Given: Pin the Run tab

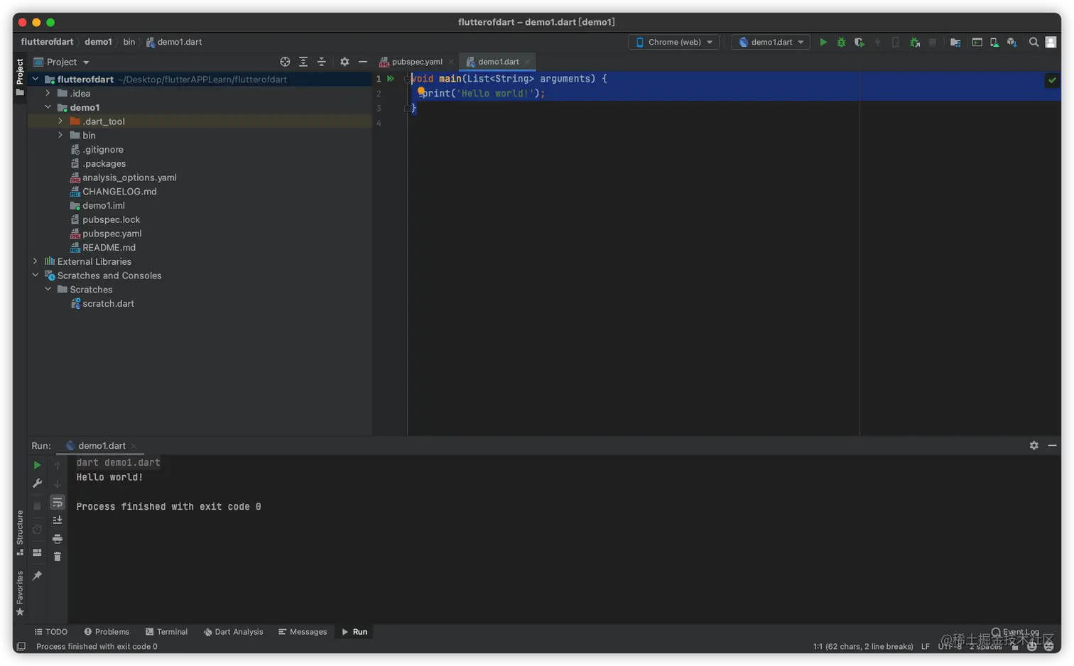Looking at the screenshot, I should coord(37,576).
